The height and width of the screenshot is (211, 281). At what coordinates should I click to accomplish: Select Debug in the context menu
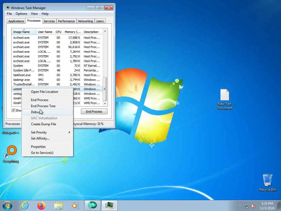[47, 112]
